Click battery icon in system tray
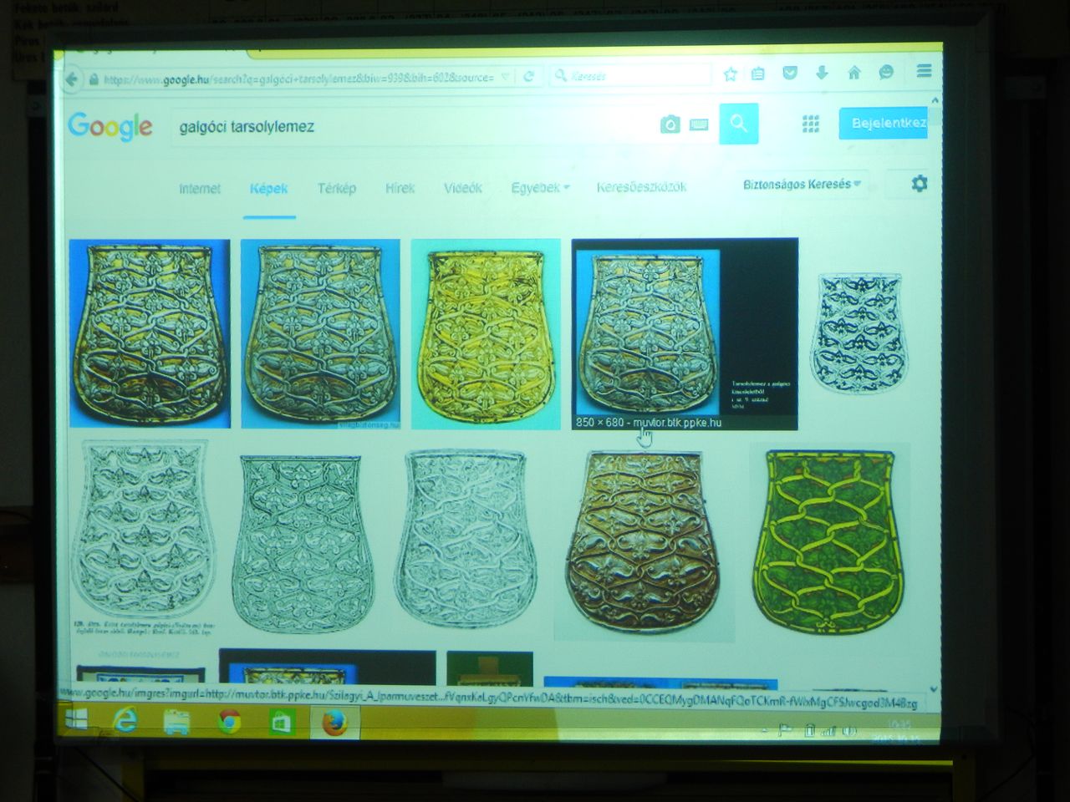 coord(809,731)
